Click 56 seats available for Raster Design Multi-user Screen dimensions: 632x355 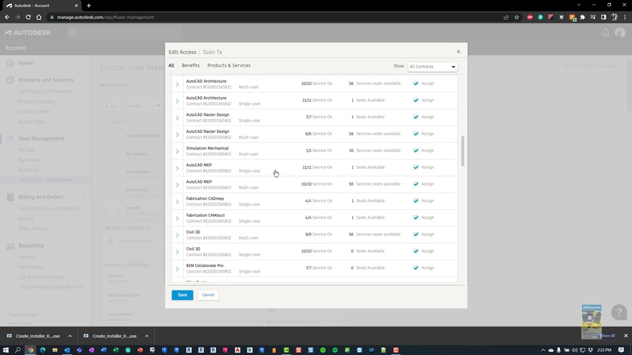(x=375, y=134)
